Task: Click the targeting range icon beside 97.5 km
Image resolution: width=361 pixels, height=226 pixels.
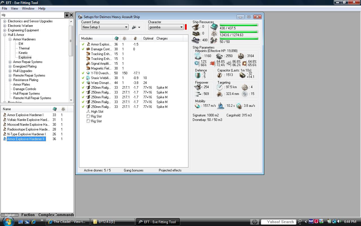Action: [x=219, y=87]
